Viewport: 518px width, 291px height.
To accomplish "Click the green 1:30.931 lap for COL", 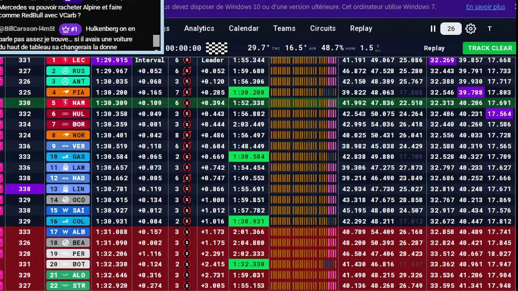I will 248,221.
